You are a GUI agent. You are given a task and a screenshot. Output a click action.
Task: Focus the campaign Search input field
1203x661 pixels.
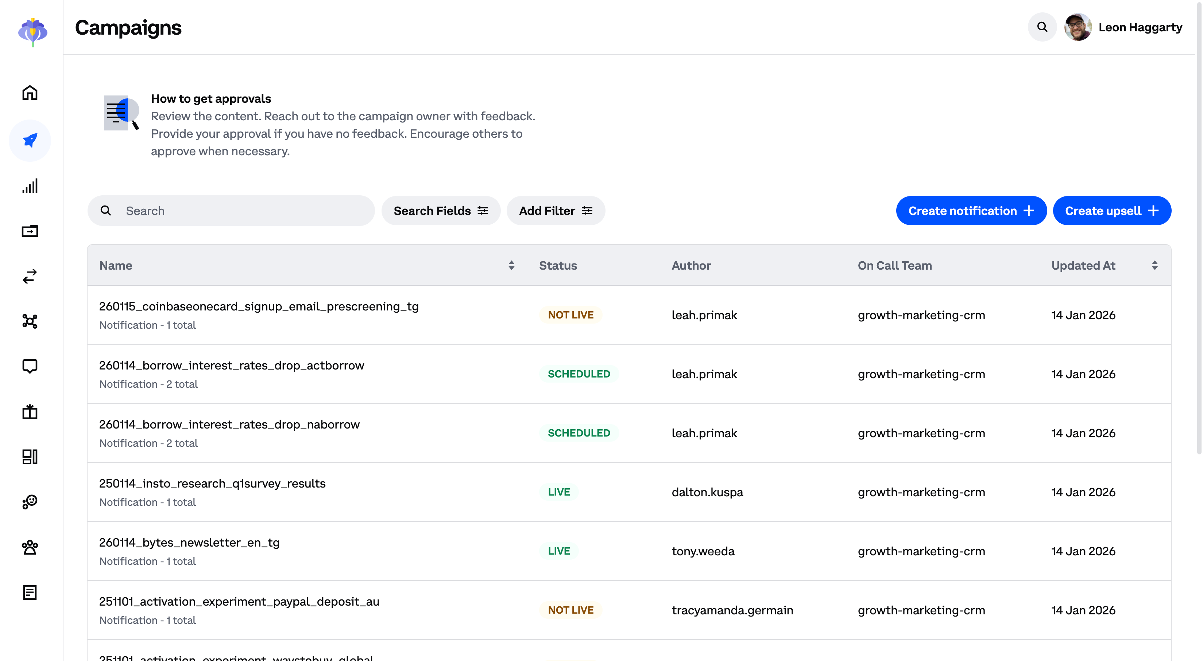[231, 211]
